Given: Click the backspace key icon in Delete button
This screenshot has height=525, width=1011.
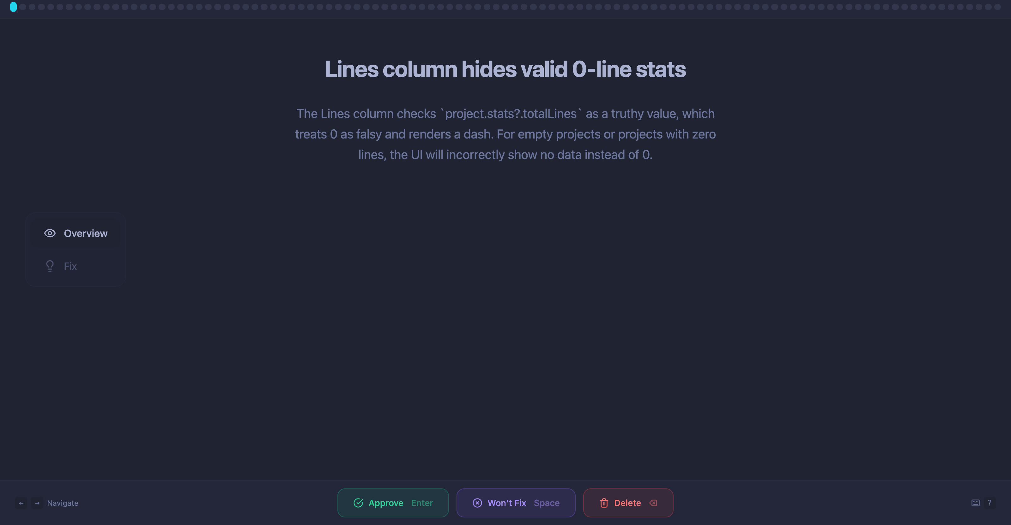Looking at the screenshot, I should pyautogui.click(x=653, y=503).
